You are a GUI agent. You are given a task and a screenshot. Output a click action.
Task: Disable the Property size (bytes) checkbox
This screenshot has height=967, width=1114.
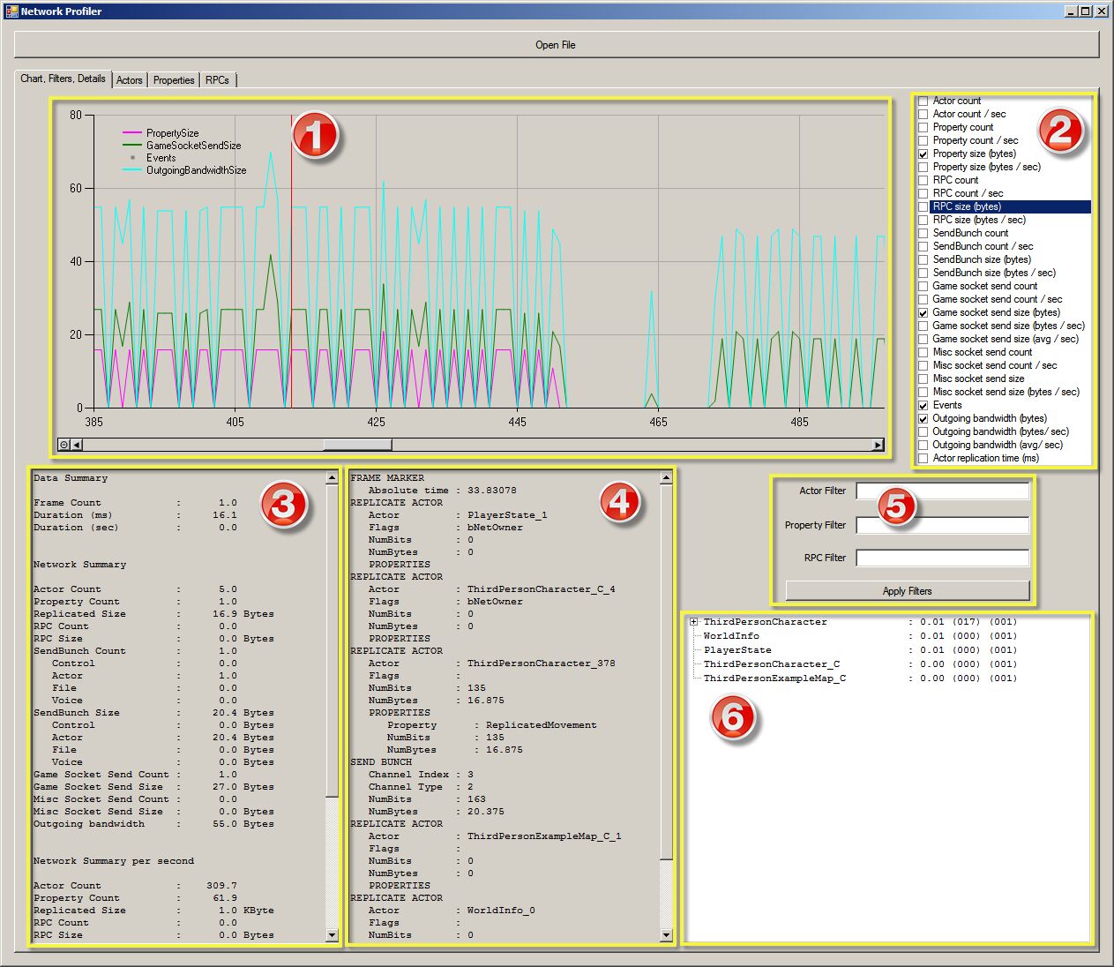coord(923,154)
